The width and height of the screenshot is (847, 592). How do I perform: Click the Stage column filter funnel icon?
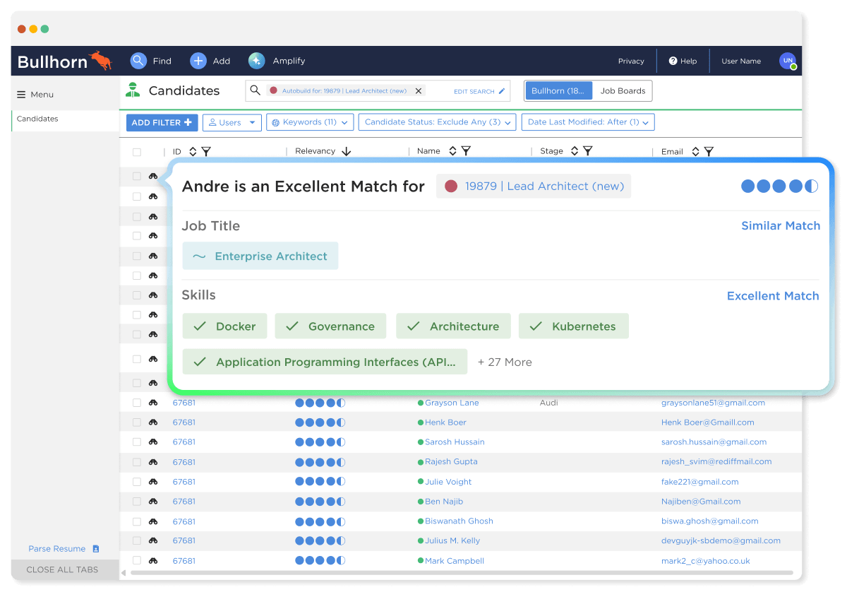pyautogui.click(x=587, y=151)
